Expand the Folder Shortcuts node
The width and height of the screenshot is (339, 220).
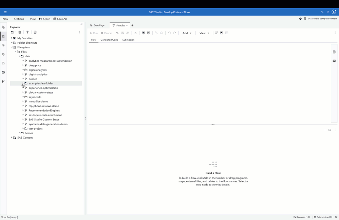click(12, 43)
